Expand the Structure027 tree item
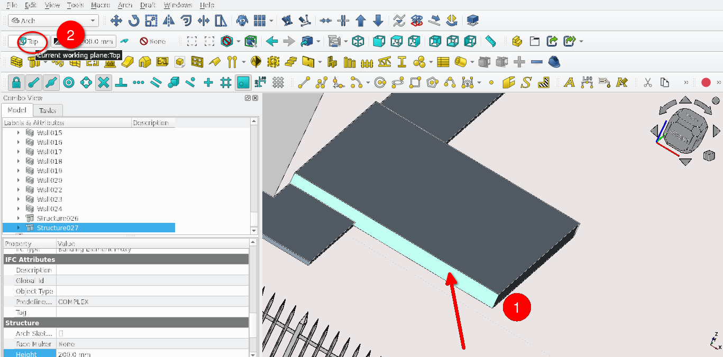This screenshot has height=357, width=723. (x=19, y=228)
